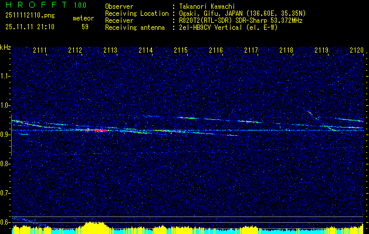This screenshot has height=234, width=369.
Task: Click the yellow power peak below 2112
Action: click(94, 228)
